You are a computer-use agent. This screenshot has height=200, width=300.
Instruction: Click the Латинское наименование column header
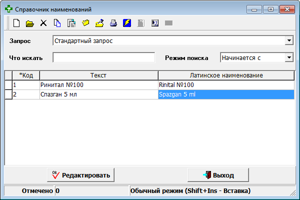(226, 75)
